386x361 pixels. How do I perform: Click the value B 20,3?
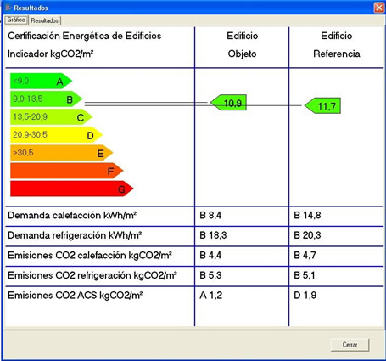(x=307, y=235)
